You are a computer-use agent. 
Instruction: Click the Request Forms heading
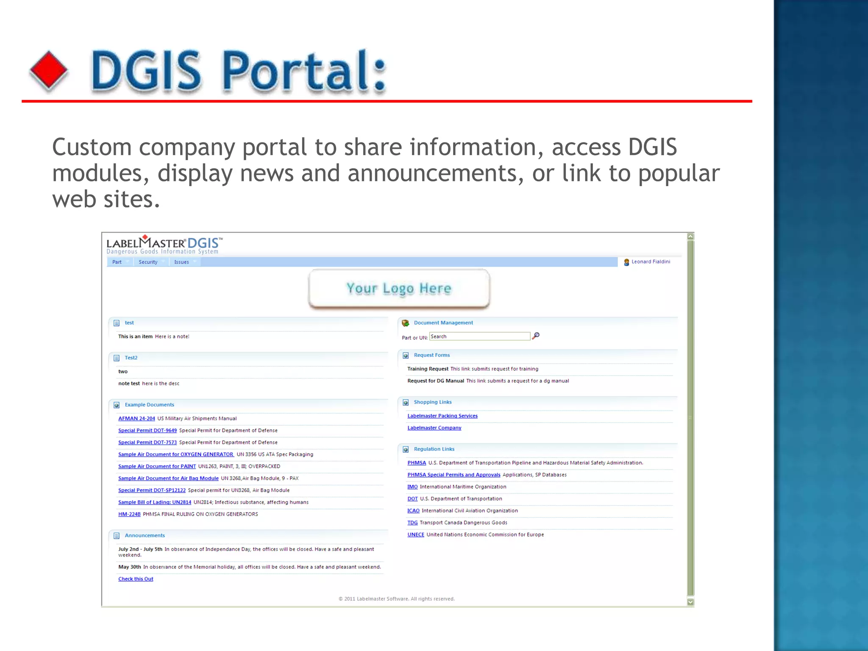click(432, 355)
